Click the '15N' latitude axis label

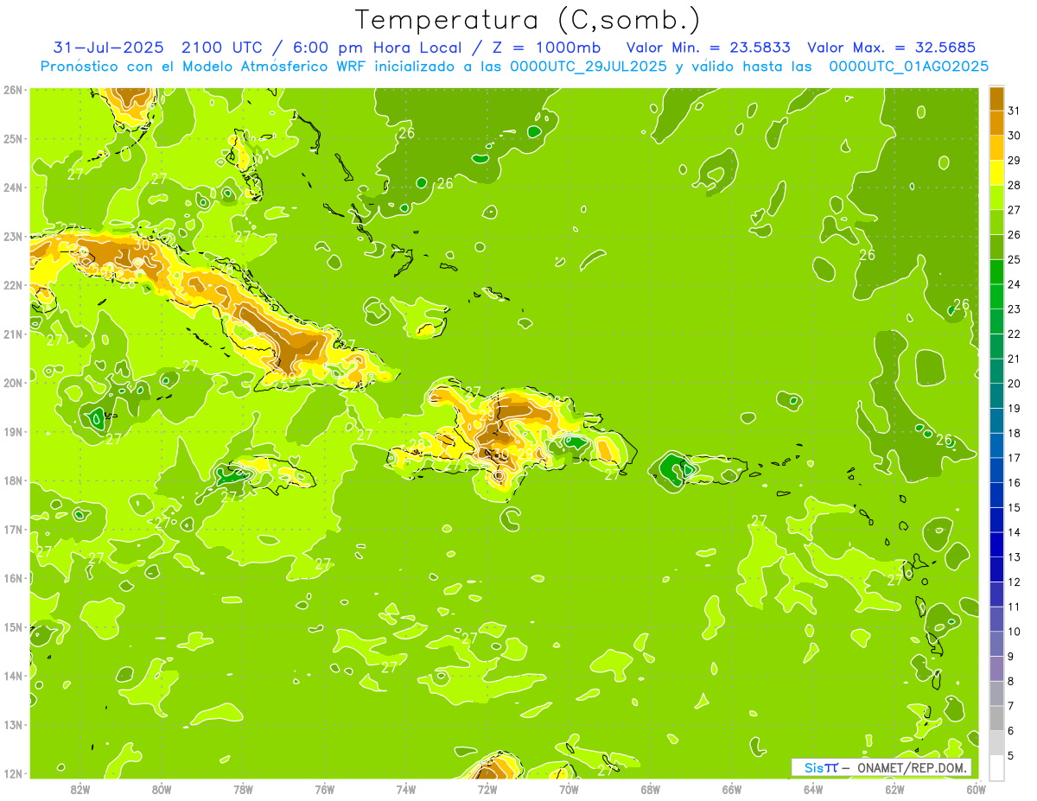(12, 626)
